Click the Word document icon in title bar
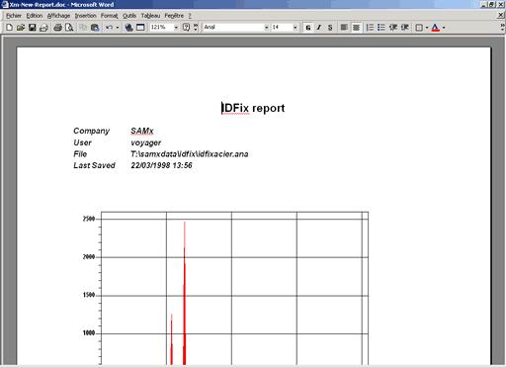 pos(5,5)
